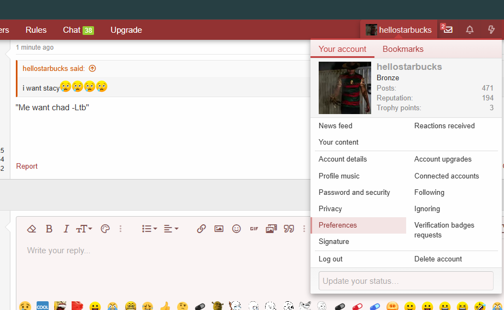504x310 pixels.
Task: Click the hellostarbucks account menu in navbar
Action: pos(398,30)
